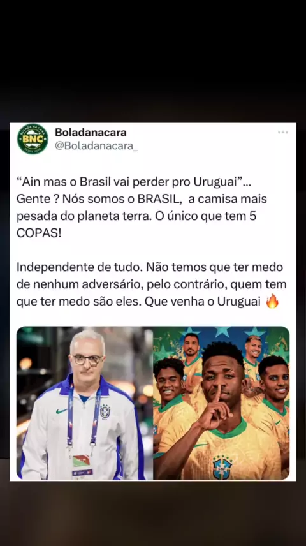Image resolution: width=306 pixels, height=546 pixels.
Task: Click the coach's eyeglasses in the photo
Action: (x=87, y=360)
